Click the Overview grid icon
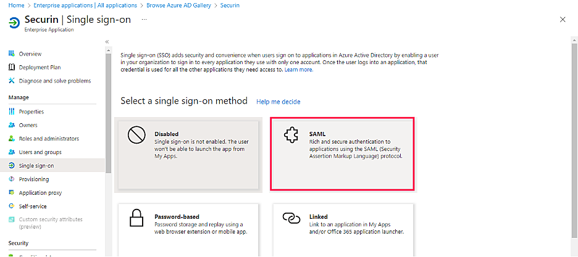Screen dimensions: 578x257 tap(12, 54)
